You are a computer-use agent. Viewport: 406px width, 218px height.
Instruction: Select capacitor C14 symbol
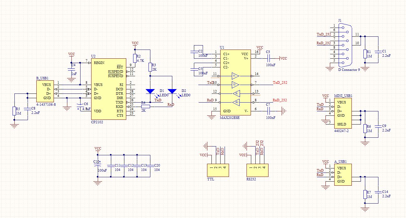[x=378, y=192]
